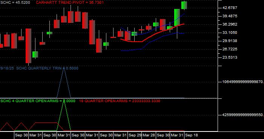
Task: Click the first Sep 30 date marker
Action: click(21, 135)
